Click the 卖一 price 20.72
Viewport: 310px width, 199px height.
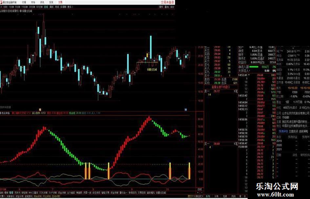click(x=217, y=91)
